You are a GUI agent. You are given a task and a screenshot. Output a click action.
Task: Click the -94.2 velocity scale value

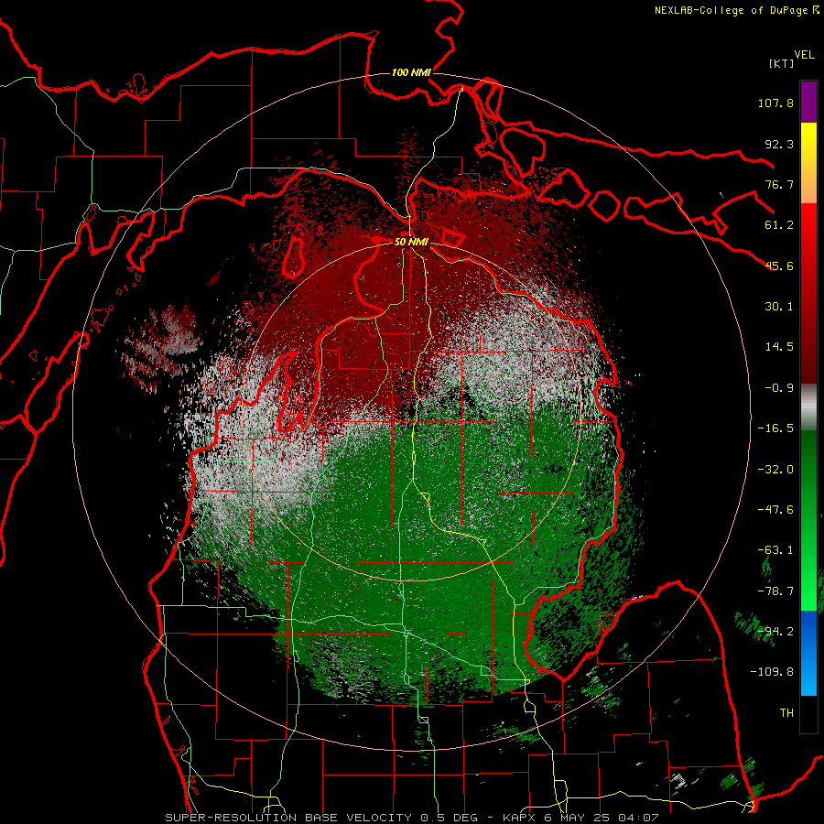(775, 632)
